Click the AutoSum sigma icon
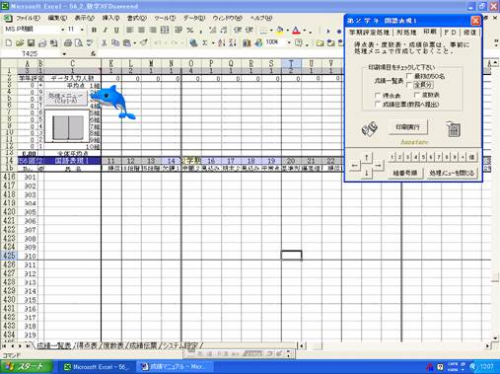Viewport: 500px width, 374px height. point(205,42)
